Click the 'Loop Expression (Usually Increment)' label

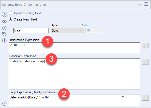click(33, 92)
